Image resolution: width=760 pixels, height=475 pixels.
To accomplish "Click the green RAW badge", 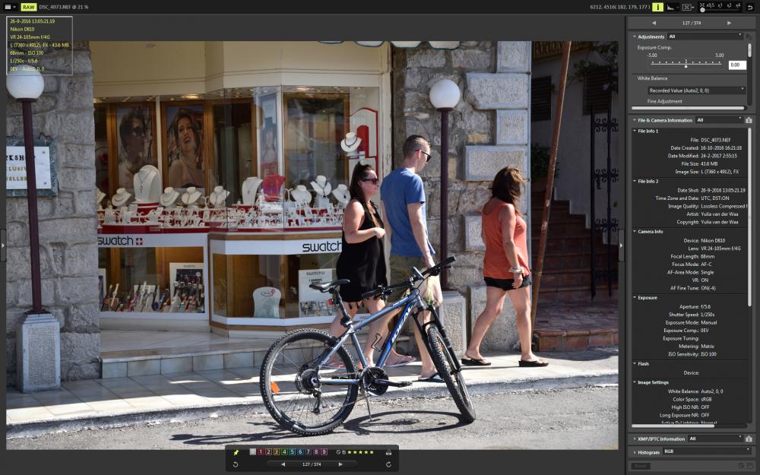I will pyautogui.click(x=29, y=7).
